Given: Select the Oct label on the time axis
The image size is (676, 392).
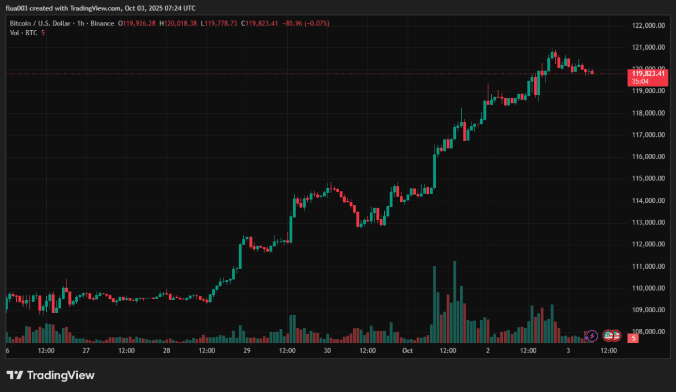Looking at the screenshot, I should pyautogui.click(x=407, y=351).
